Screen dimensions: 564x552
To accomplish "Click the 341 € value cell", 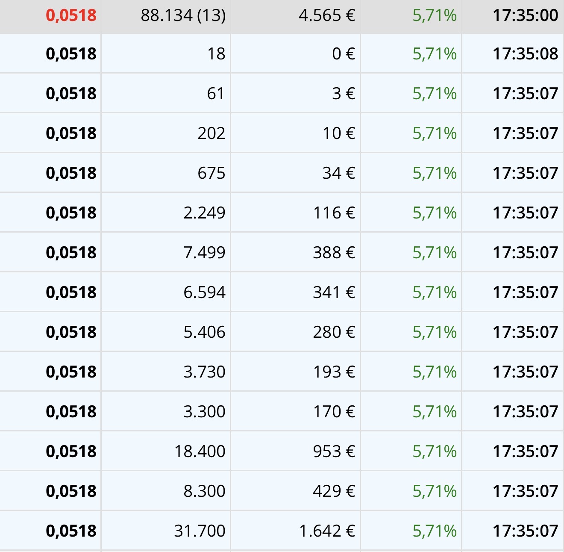I will pyautogui.click(x=334, y=292).
